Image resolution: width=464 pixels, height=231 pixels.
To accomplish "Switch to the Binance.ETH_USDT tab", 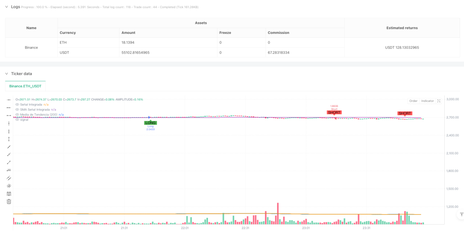I will (25, 86).
